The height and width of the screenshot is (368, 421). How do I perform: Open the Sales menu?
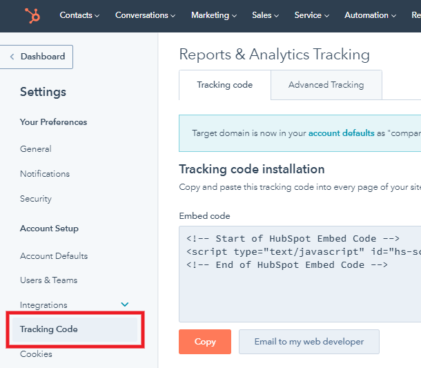click(x=265, y=15)
